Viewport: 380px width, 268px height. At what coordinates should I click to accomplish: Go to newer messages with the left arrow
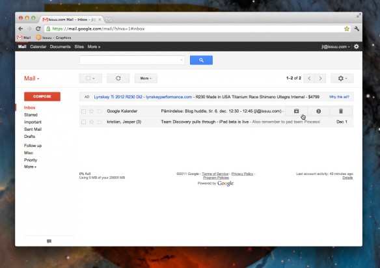click(309, 78)
